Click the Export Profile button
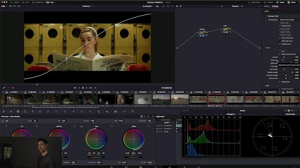Screen dimensions: 300x168 [x=285, y=32]
